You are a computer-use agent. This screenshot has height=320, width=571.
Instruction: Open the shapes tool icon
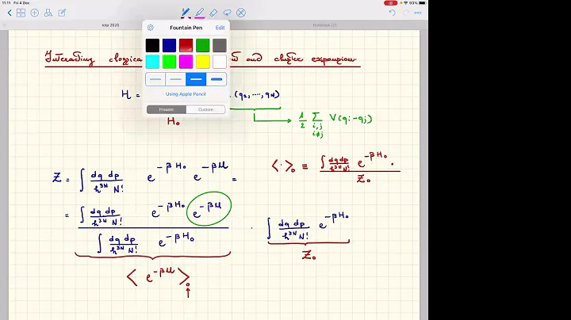pos(48,13)
